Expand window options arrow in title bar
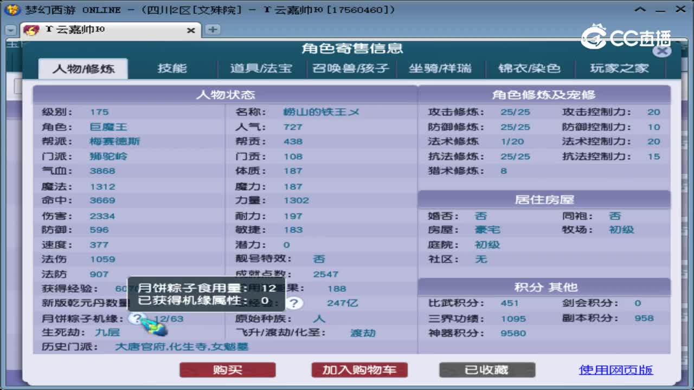Screen dimensions: 694x390 [x=640, y=9]
